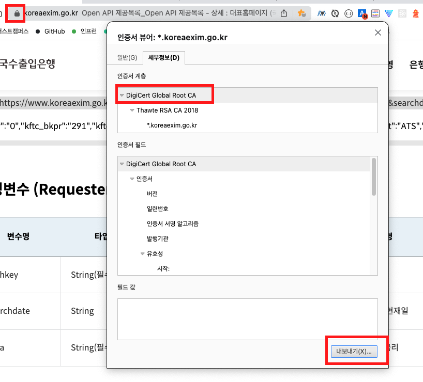This screenshot has width=423, height=382.
Task: Select the 인증서 서명 알고리즘 field
Action: click(173, 224)
